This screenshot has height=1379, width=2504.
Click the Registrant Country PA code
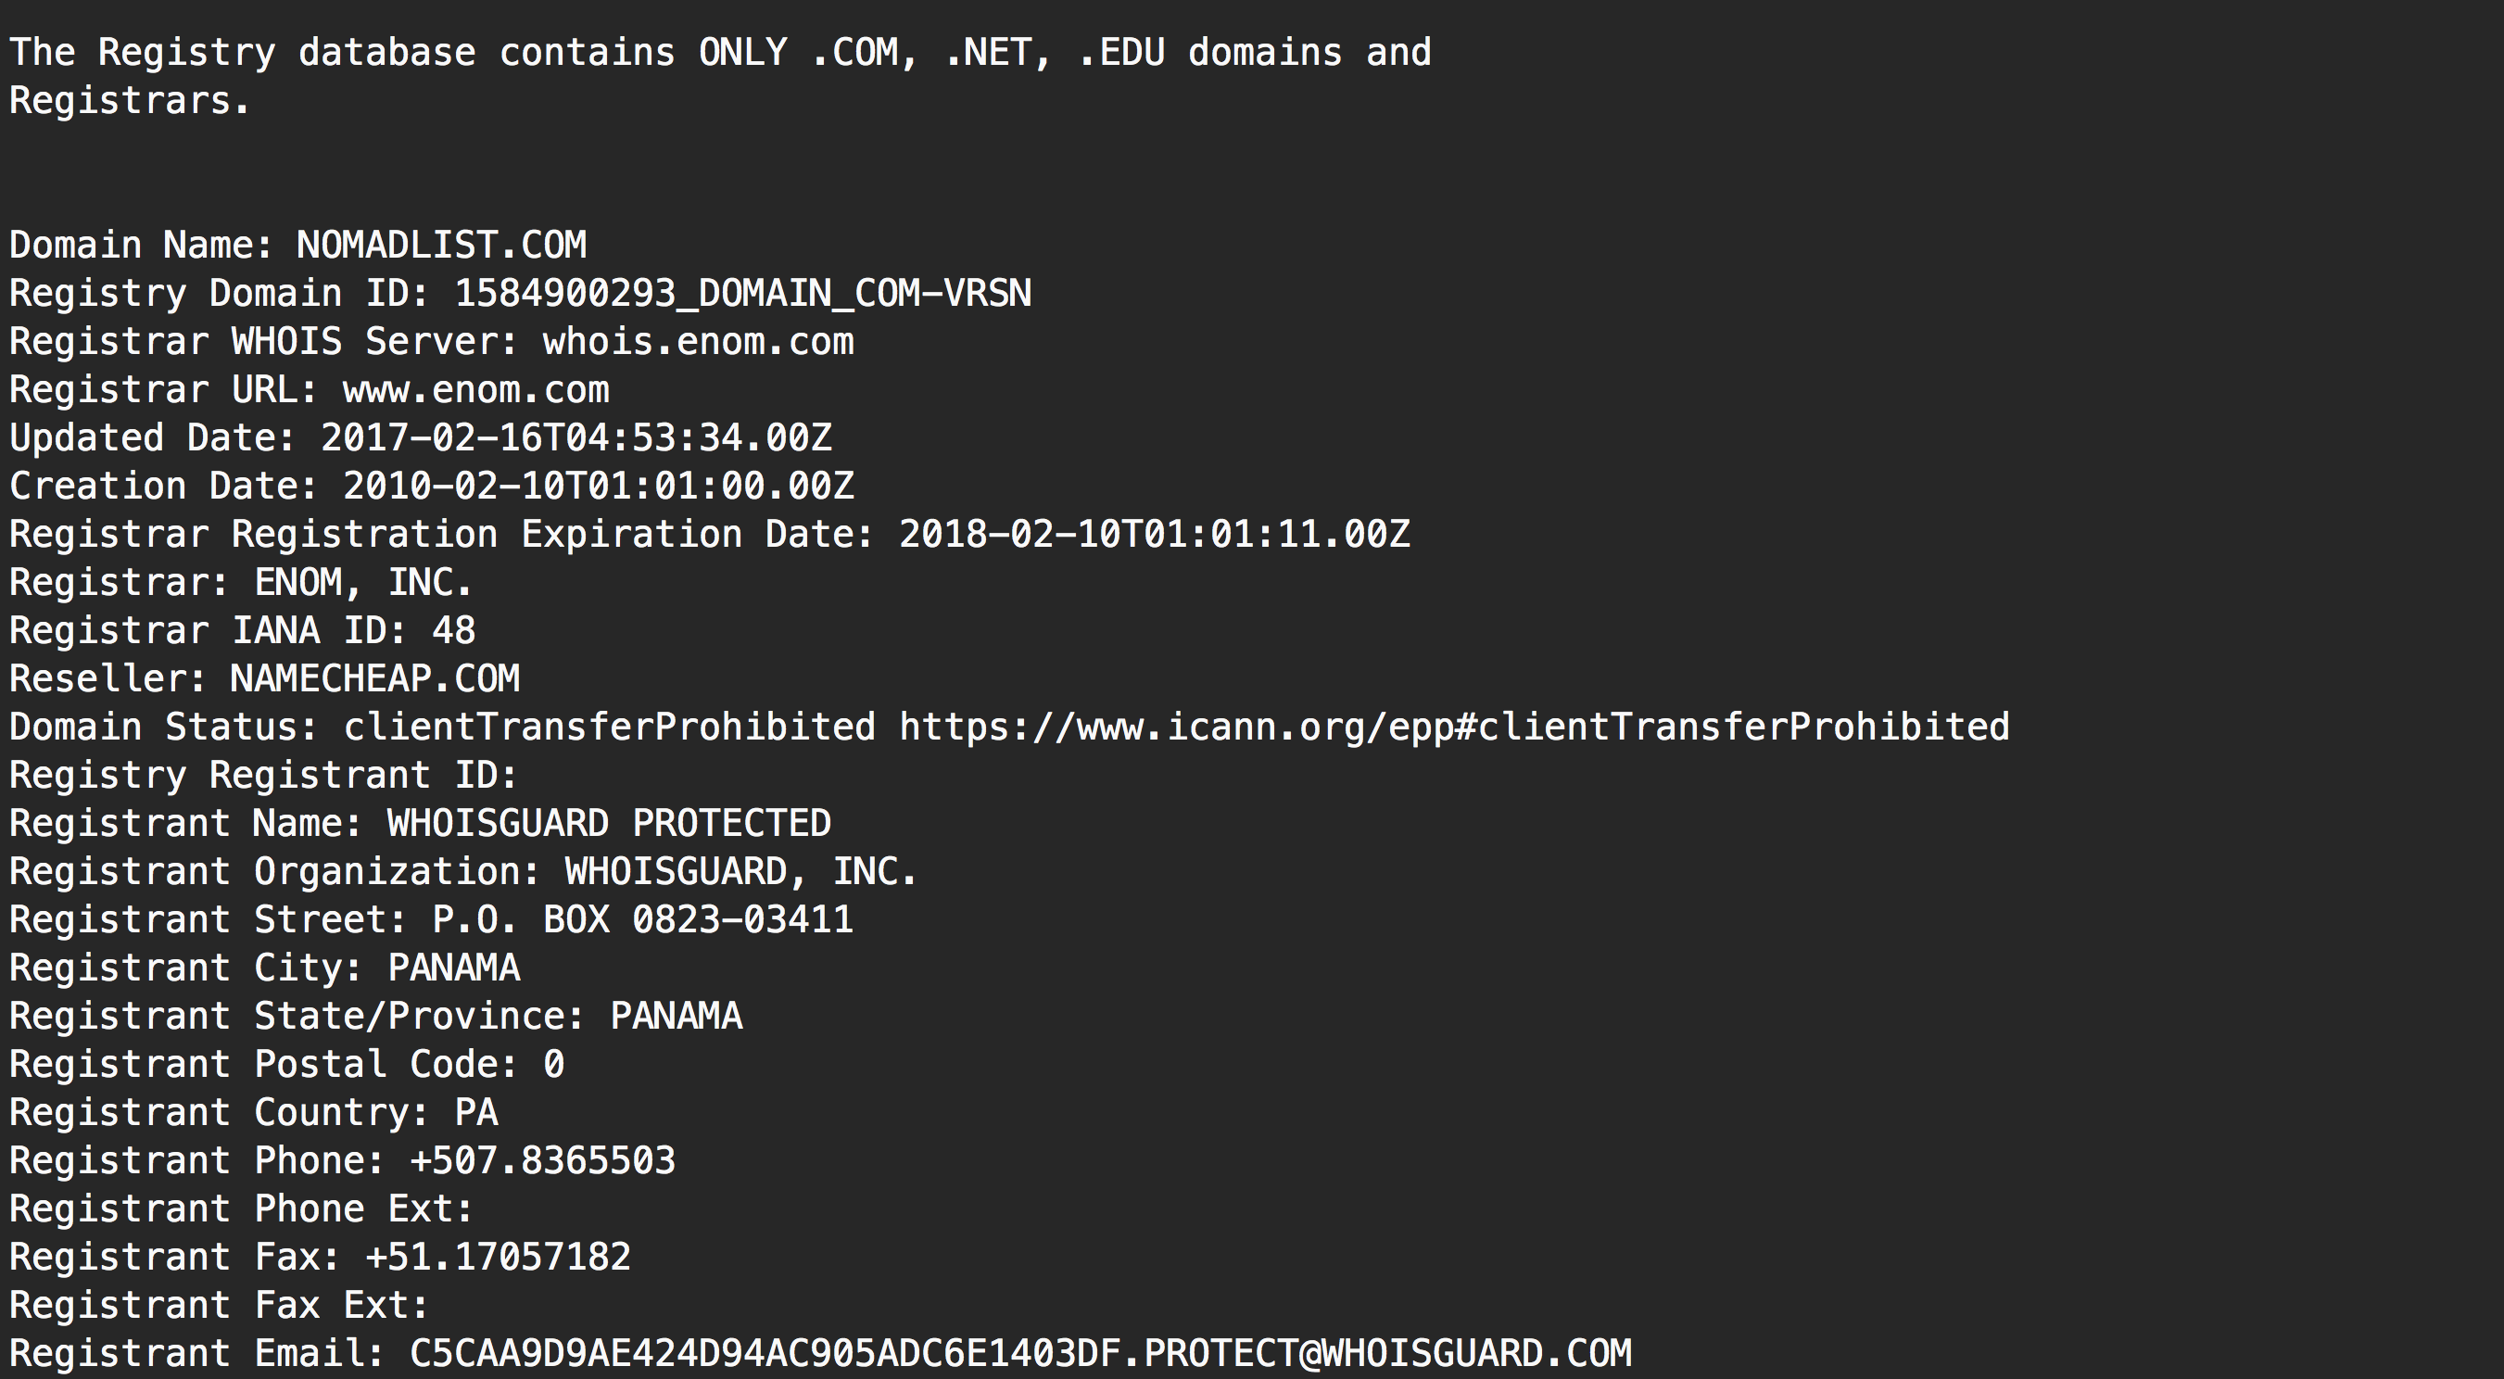coord(476,1113)
